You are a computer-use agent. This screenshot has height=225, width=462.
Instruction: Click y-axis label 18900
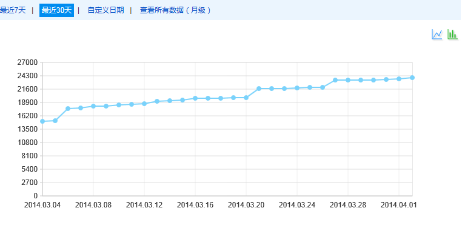click(28, 102)
